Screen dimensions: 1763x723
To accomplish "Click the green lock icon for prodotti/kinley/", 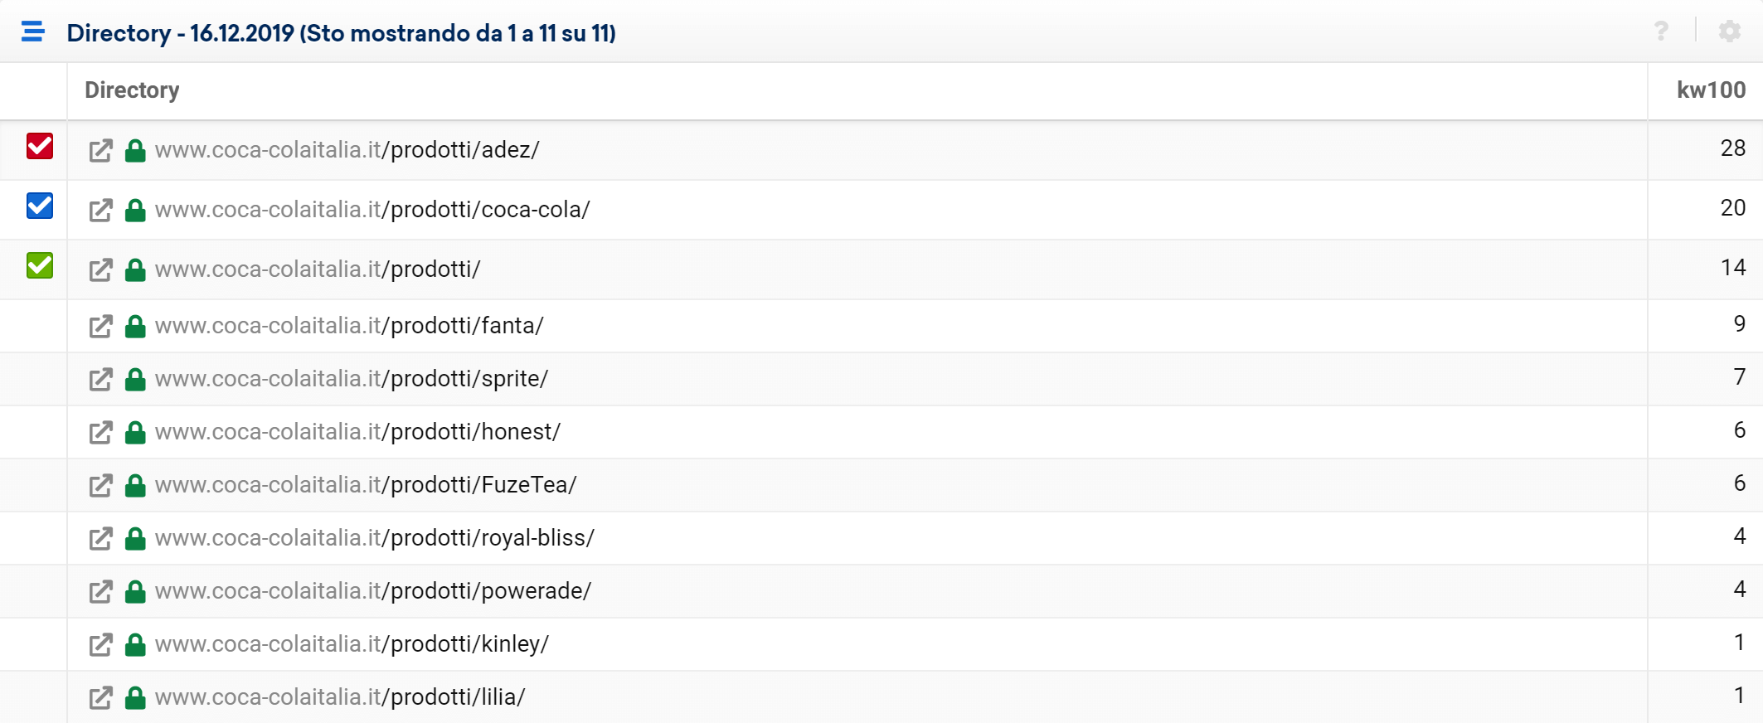I will [135, 645].
